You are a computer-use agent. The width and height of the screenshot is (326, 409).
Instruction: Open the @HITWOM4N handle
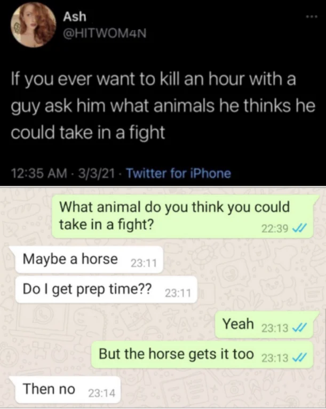pos(105,33)
